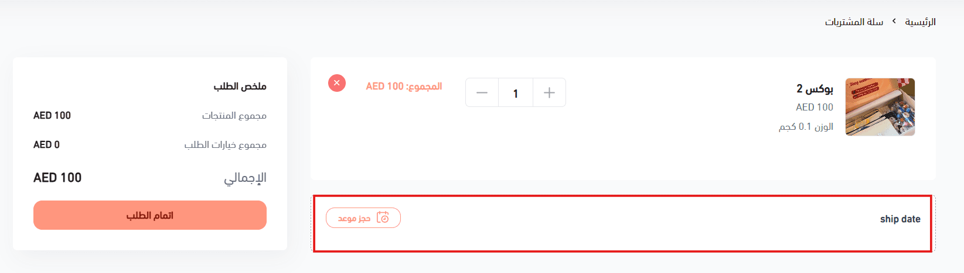Click the ship date label
964x273 pixels.
[x=900, y=219]
